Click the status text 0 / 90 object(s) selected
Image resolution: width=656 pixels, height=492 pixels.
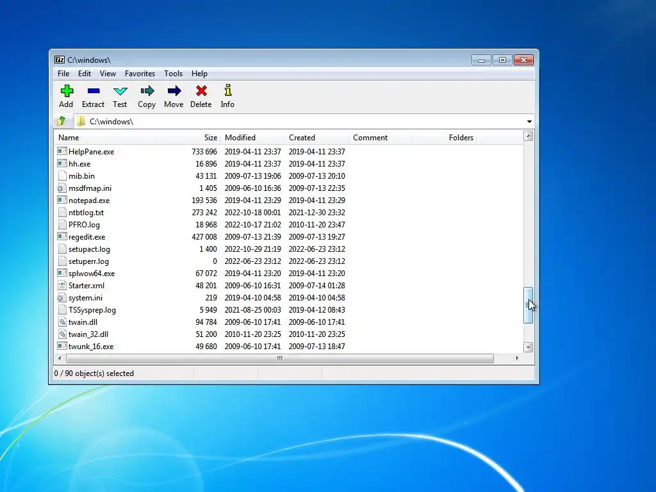tap(94, 373)
